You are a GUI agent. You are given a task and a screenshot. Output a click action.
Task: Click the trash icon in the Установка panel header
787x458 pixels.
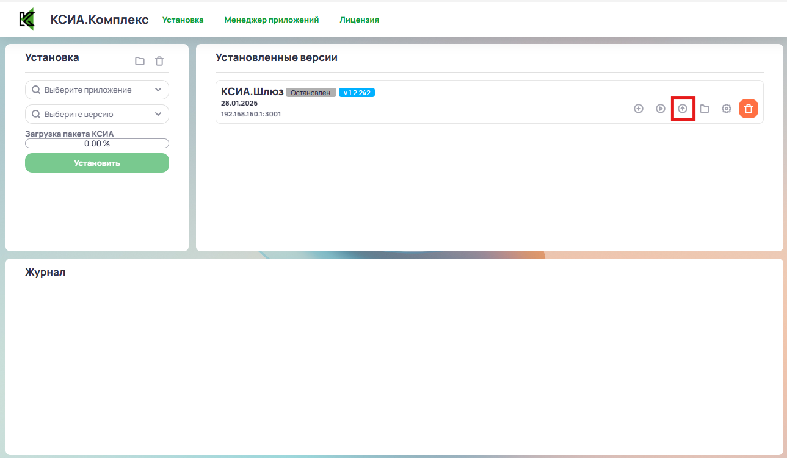coord(159,61)
